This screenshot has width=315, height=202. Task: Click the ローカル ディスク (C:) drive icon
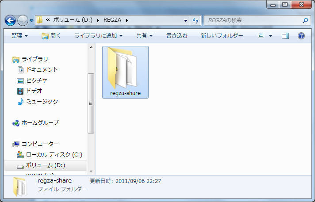point(20,155)
